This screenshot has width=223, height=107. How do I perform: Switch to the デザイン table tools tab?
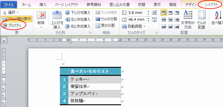click(191, 5)
